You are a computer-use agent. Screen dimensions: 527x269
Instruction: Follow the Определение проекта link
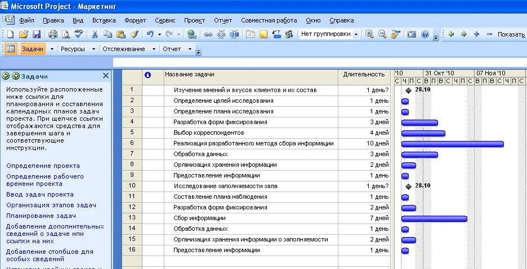pyautogui.click(x=43, y=166)
